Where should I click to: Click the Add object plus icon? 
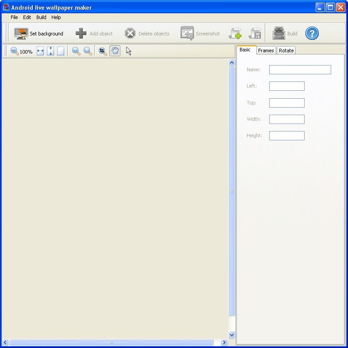coord(81,34)
